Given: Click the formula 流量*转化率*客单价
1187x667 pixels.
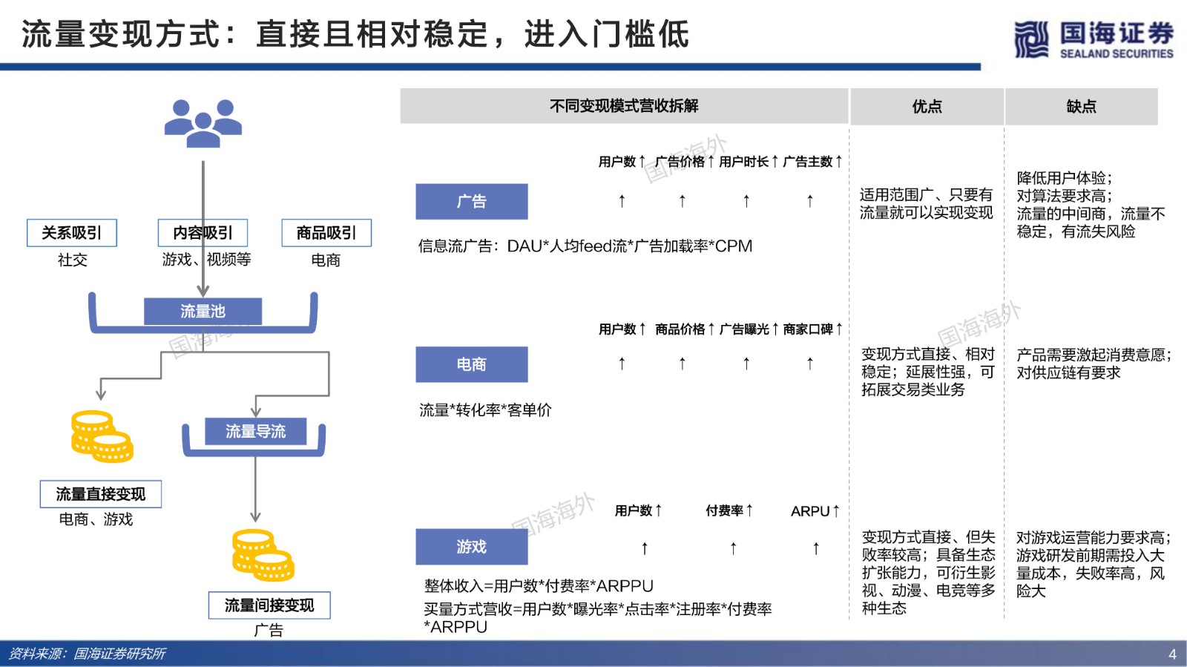Looking at the screenshot, I should pyautogui.click(x=485, y=410).
